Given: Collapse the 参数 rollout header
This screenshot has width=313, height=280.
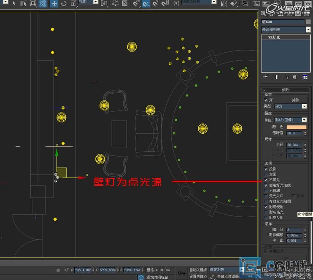Looking at the screenshot, I should pyautogui.click(x=285, y=90).
